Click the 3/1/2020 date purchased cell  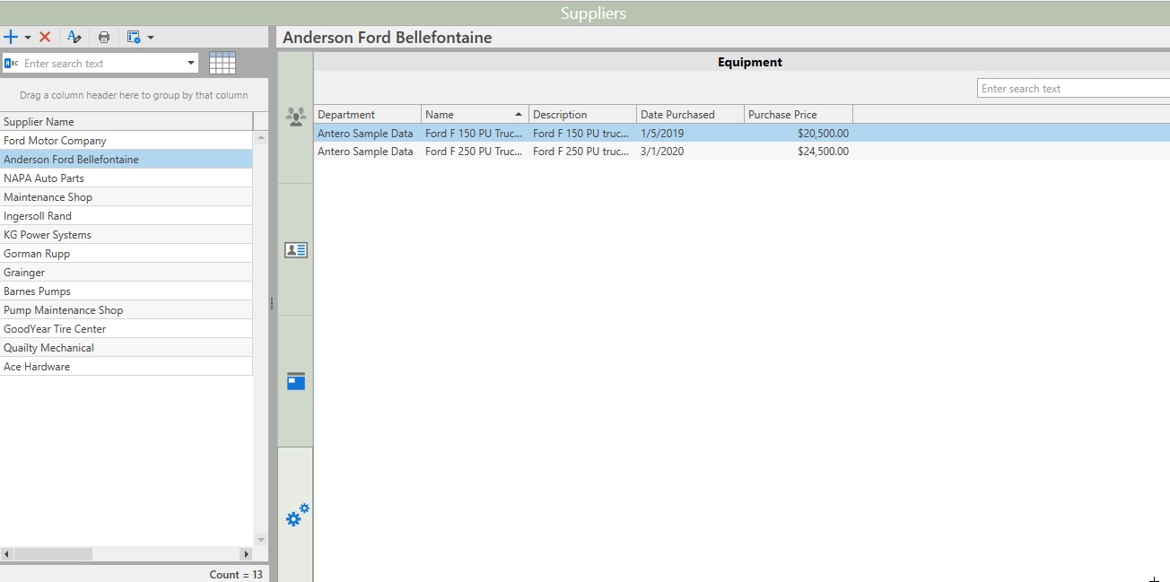tap(690, 152)
